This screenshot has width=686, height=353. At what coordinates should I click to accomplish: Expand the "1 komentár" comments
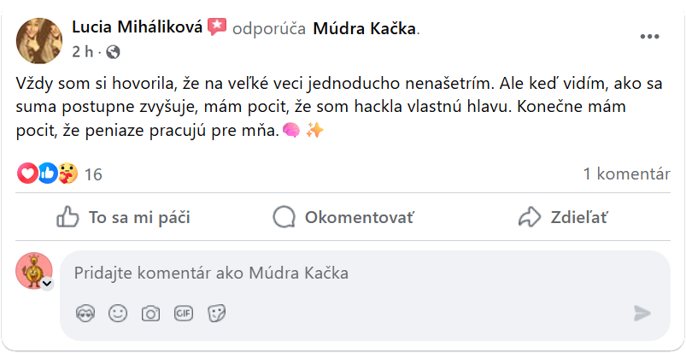point(626,174)
